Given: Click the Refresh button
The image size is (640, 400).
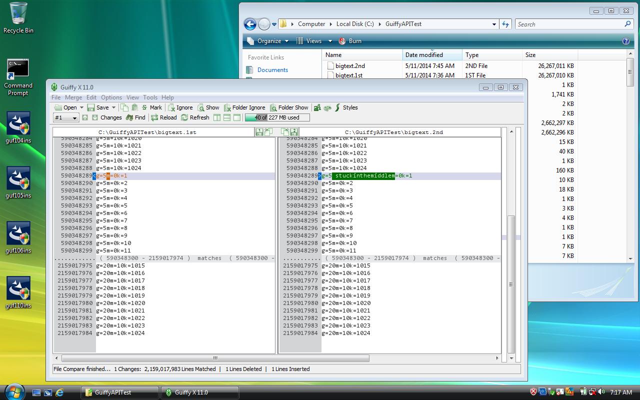Looking at the screenshot, I should pos(195,117).
